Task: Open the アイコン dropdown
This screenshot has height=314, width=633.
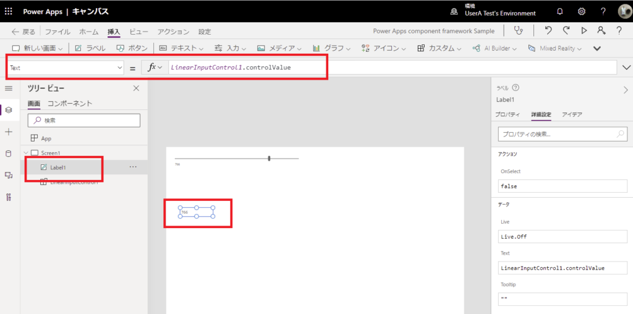Action: [383, 48]
